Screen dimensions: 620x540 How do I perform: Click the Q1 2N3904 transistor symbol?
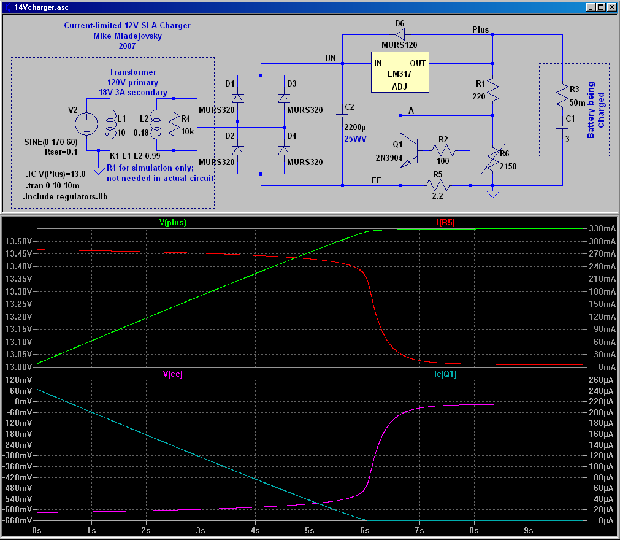(409, 152)
